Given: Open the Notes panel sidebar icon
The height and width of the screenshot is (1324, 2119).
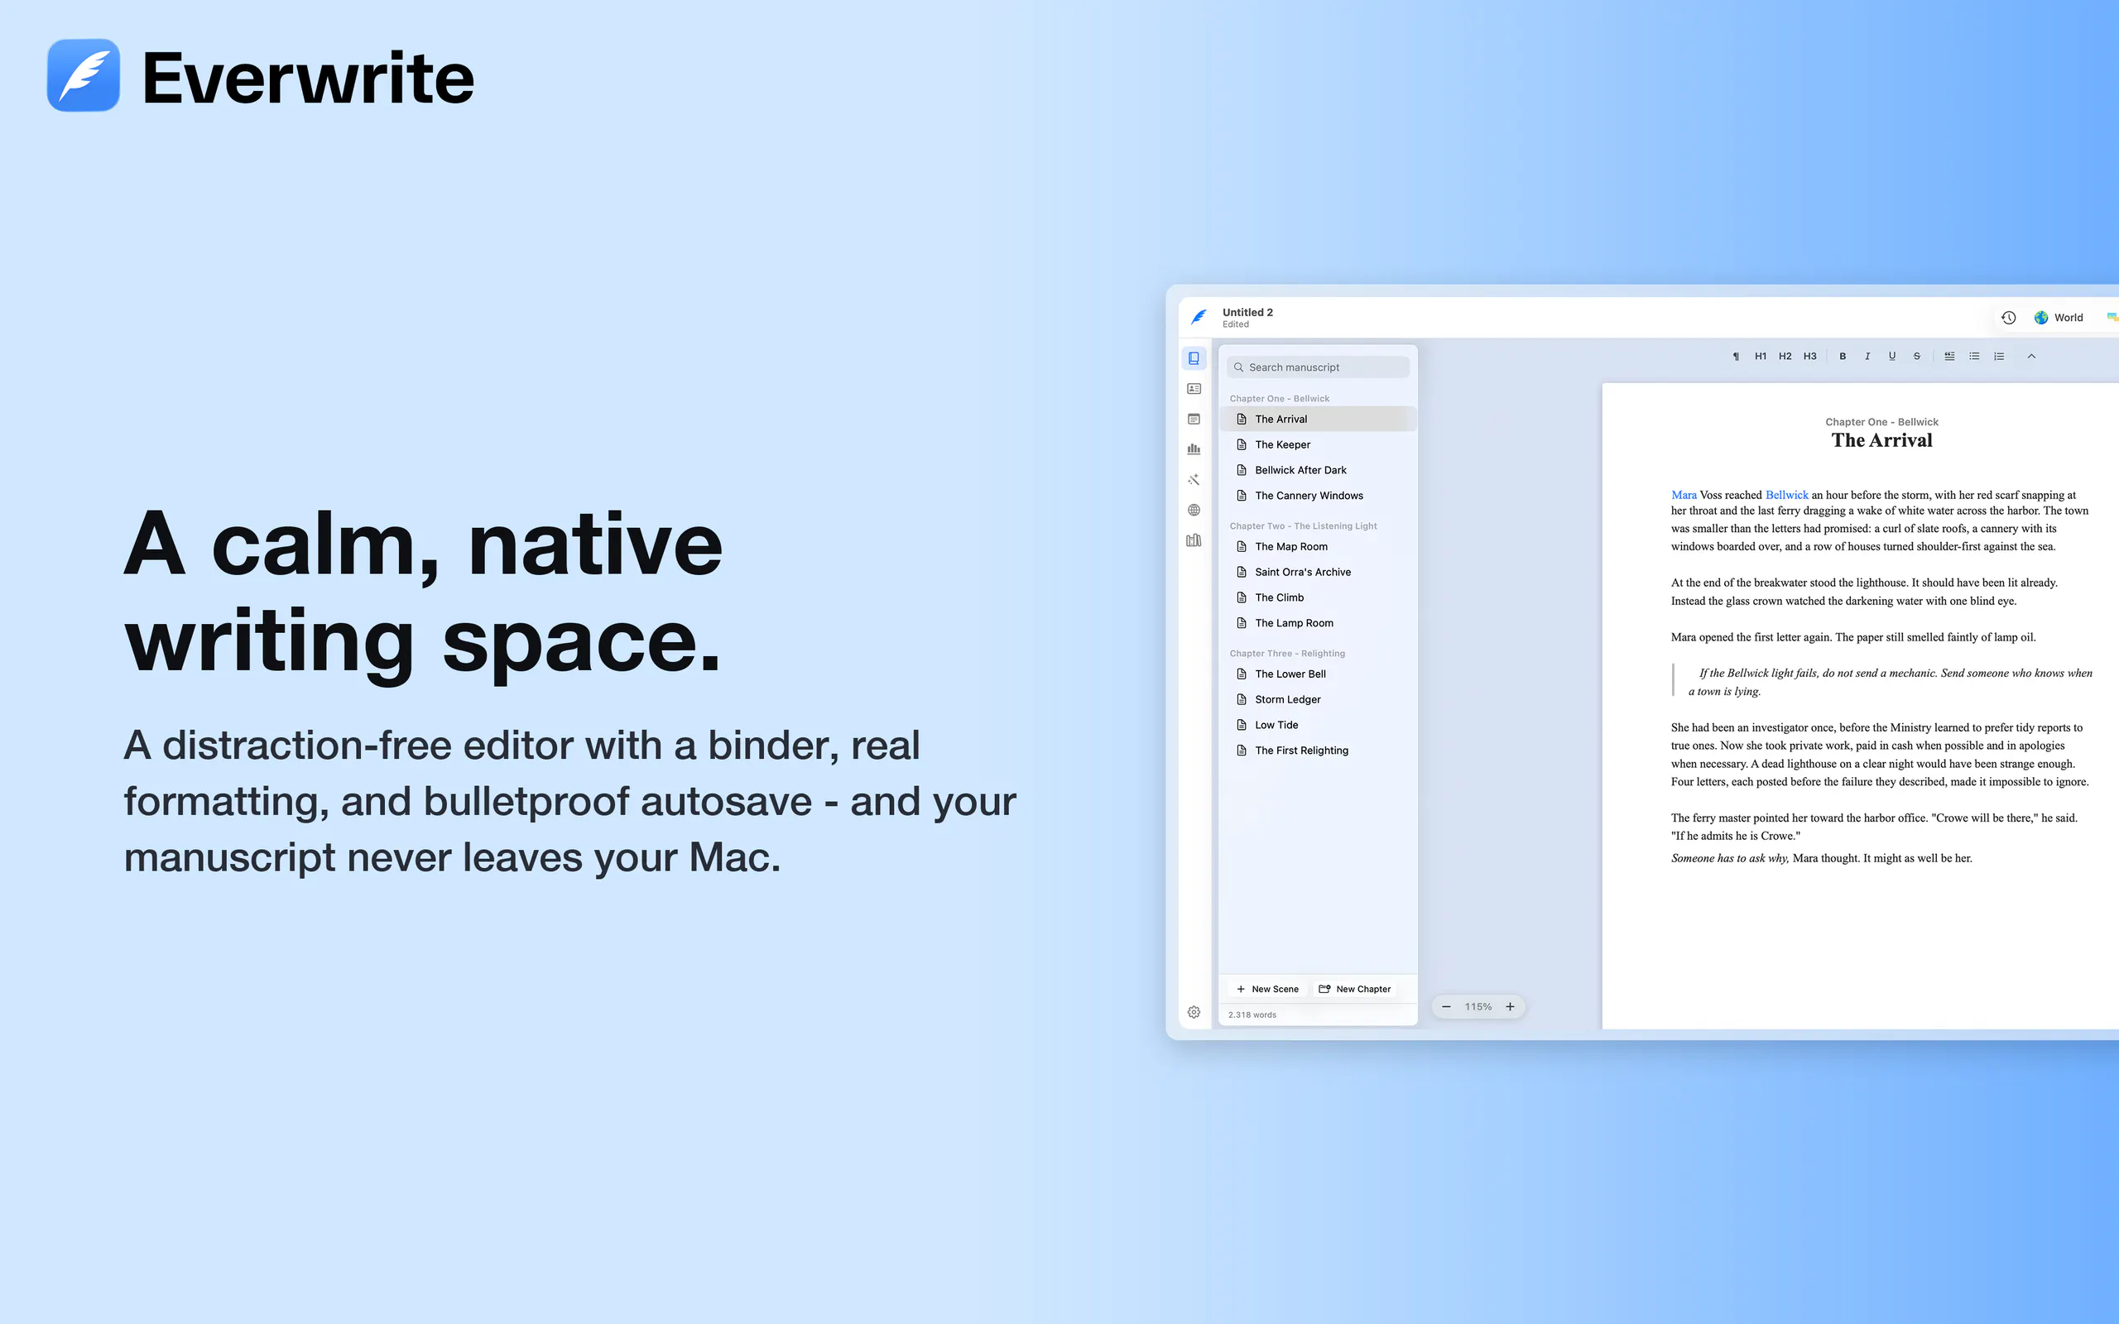Looking at the screenshot, I should 1194,420.
